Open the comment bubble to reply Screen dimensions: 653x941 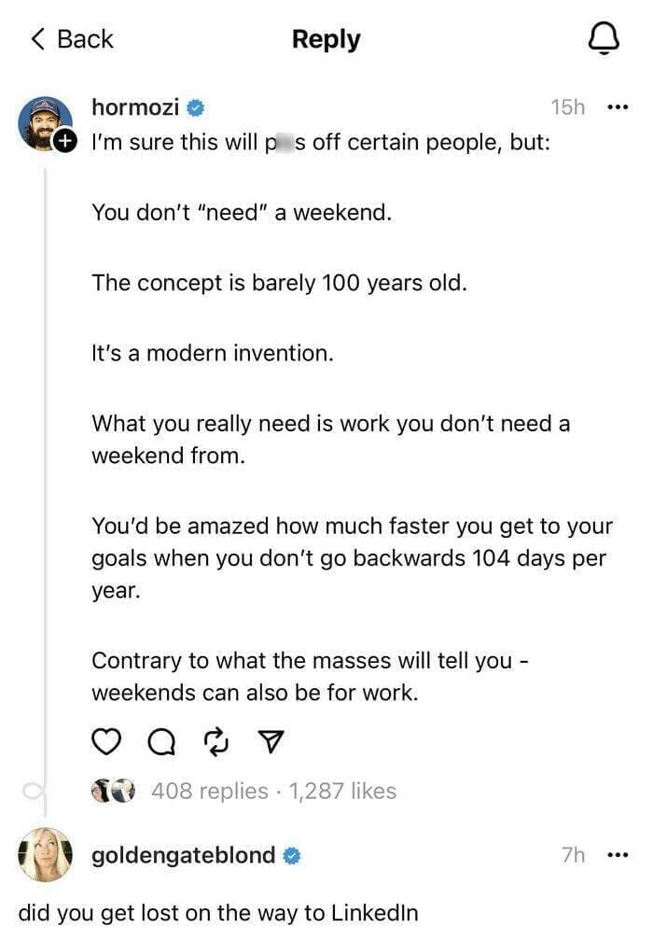tap(160, 740)
